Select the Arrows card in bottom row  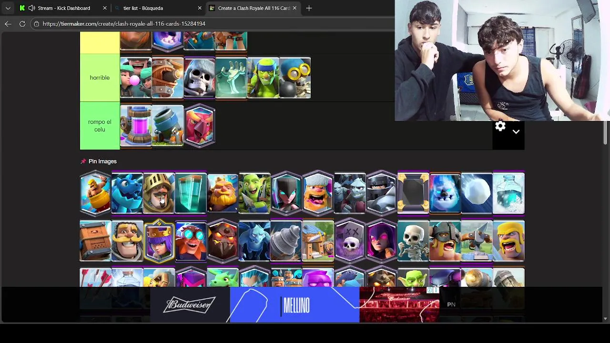click(x=95, y=278)
